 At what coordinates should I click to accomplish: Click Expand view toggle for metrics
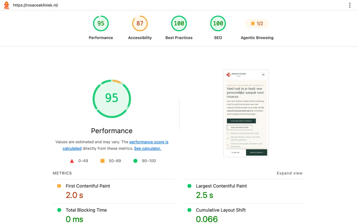coord(290,173)
